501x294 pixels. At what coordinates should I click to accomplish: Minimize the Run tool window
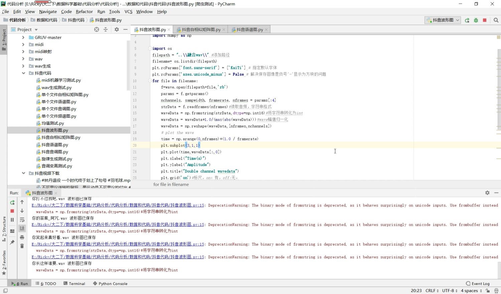click(496, 193)
